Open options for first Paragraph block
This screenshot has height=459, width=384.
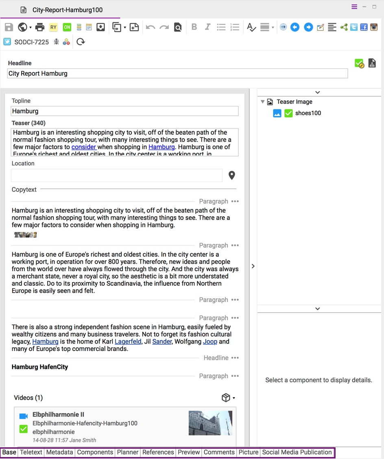pyautogui.click(x=235, y=201)
